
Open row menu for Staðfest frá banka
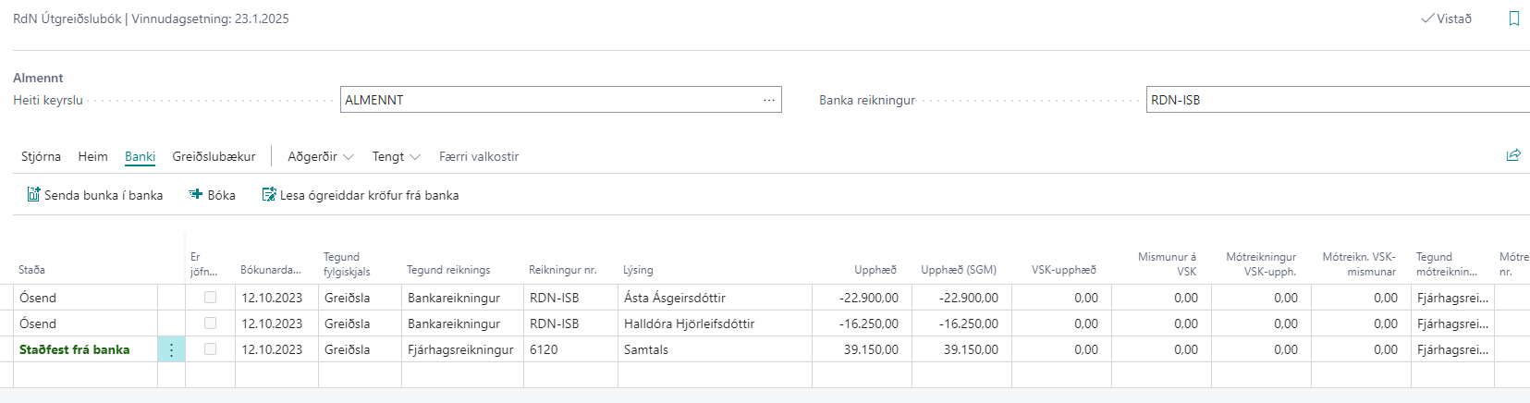(171, 349)
